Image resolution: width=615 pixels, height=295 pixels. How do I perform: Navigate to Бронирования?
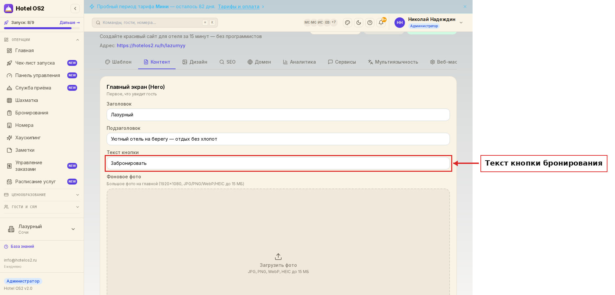[x=42, y=113]
